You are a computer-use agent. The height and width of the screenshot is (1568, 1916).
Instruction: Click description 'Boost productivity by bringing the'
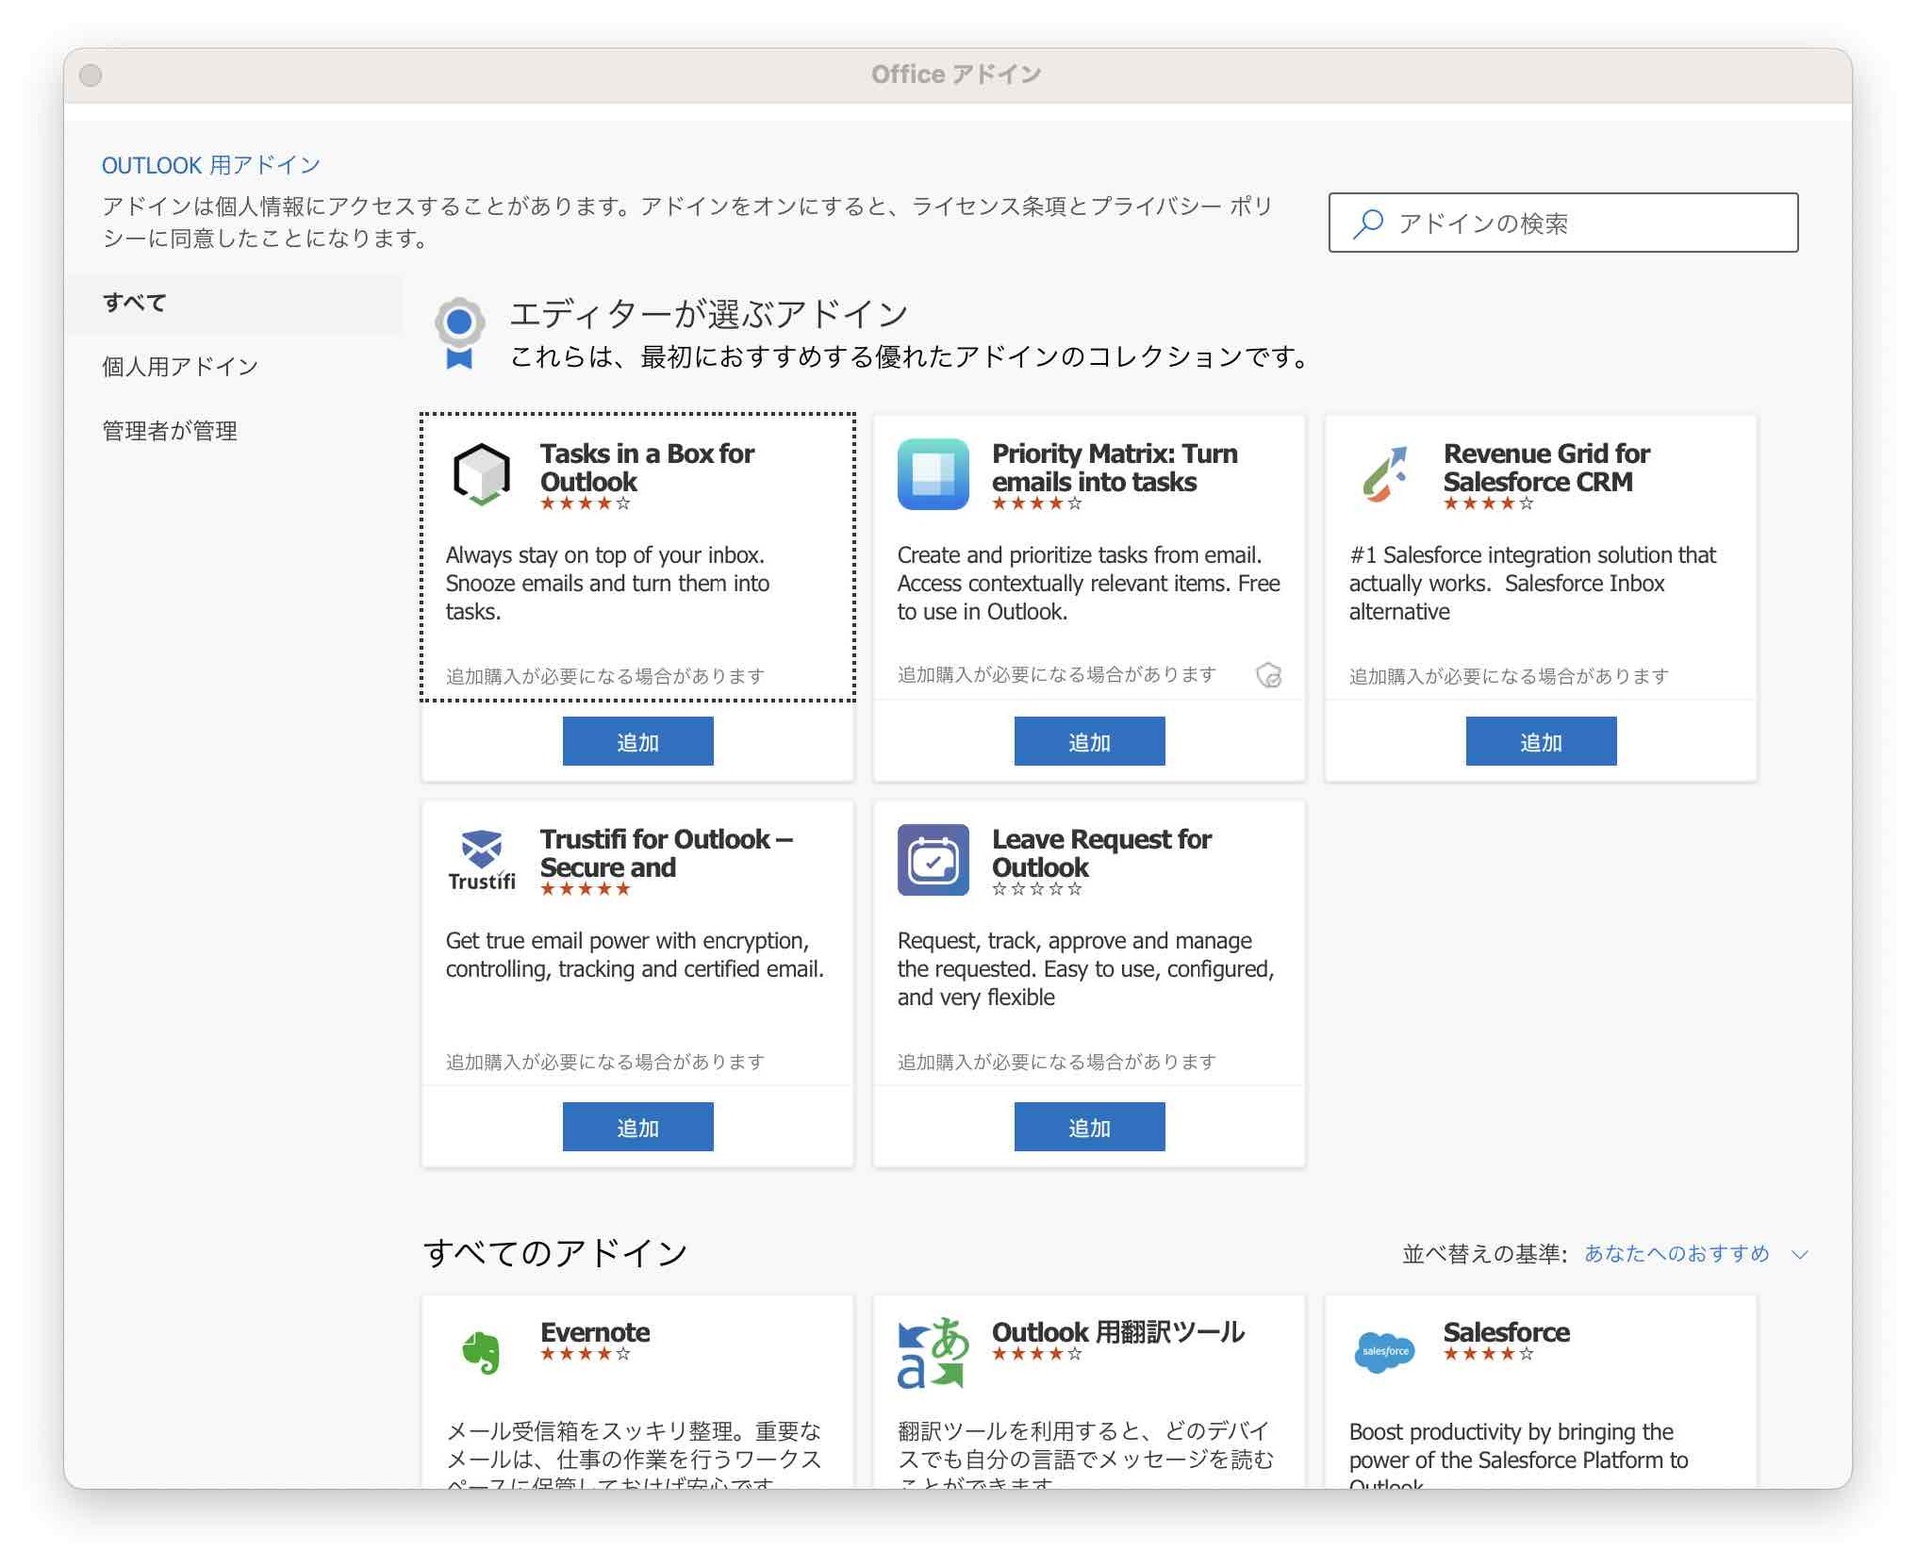[x=1519, y=1457]
